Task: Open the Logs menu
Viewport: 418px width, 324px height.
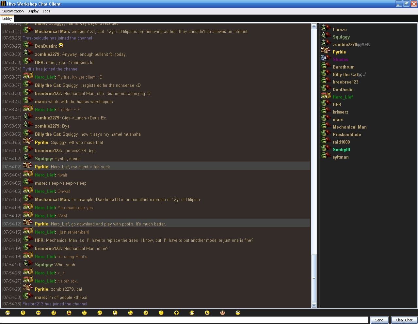Action: (x=46, y=11)
